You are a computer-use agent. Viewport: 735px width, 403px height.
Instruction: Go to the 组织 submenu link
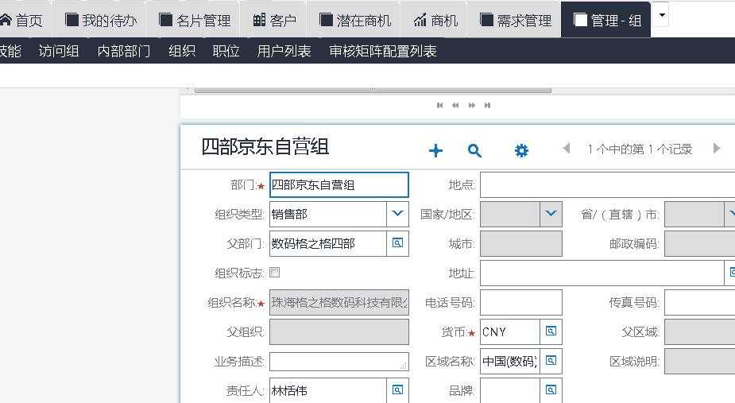[182, 51]
